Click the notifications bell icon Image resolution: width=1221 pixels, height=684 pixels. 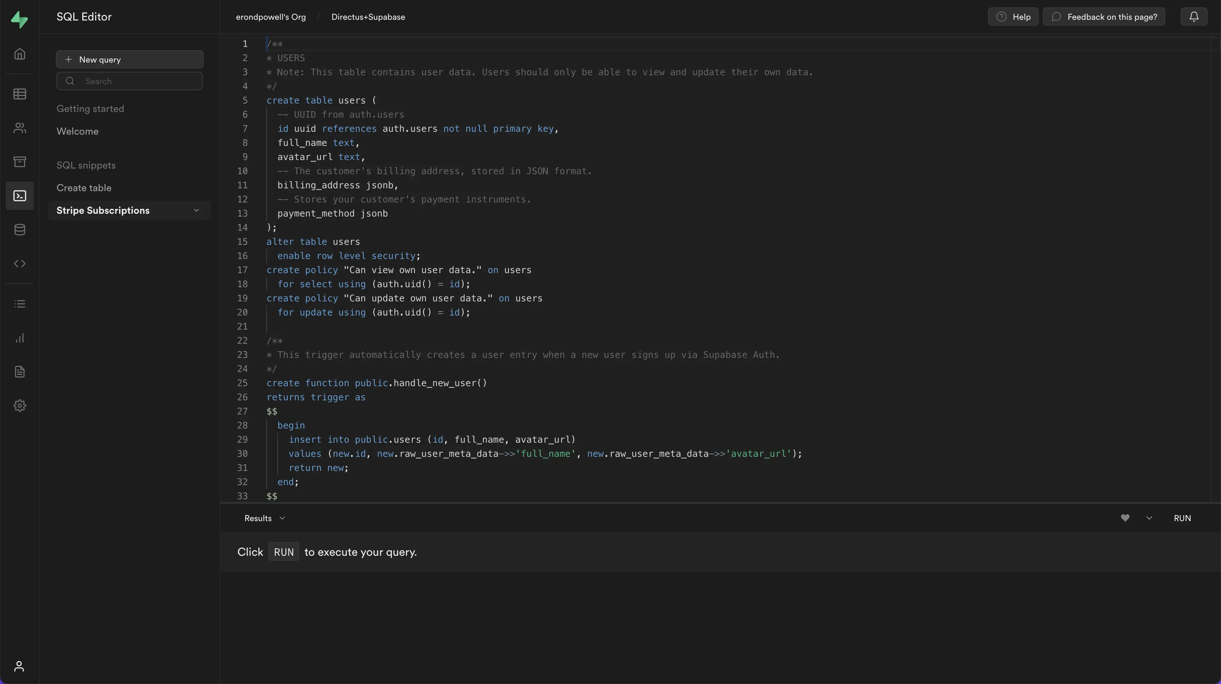tap(1194, 17)
